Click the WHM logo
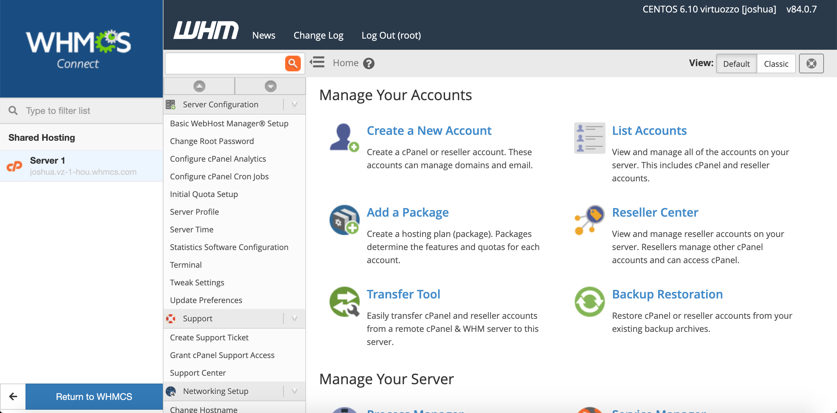Screen dimensions: 837x413 [206, 30]
